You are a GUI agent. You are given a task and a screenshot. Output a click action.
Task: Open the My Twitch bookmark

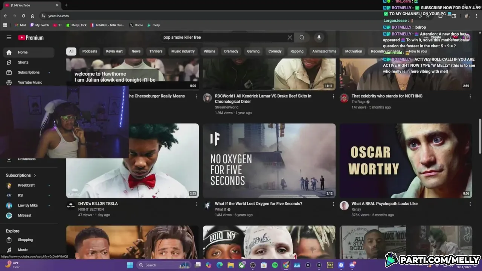coord(40,25)
